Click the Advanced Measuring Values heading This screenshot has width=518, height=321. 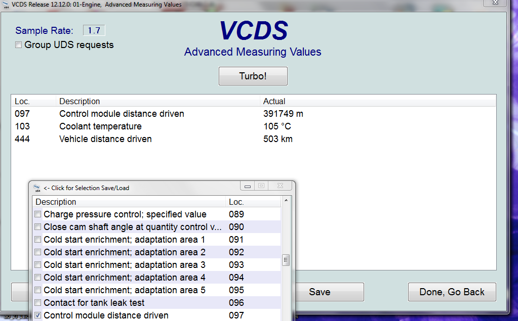(253, 52)
